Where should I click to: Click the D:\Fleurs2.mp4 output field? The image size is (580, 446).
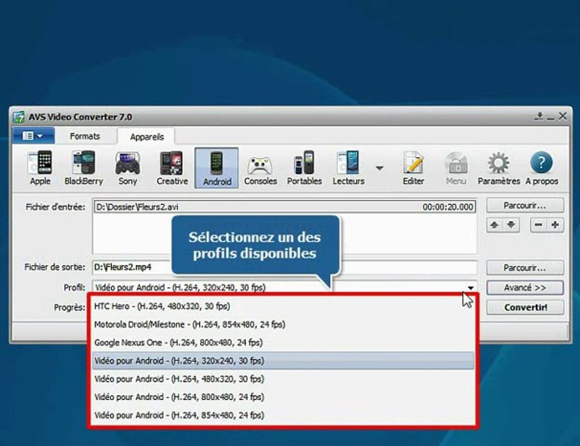[284, 267]
